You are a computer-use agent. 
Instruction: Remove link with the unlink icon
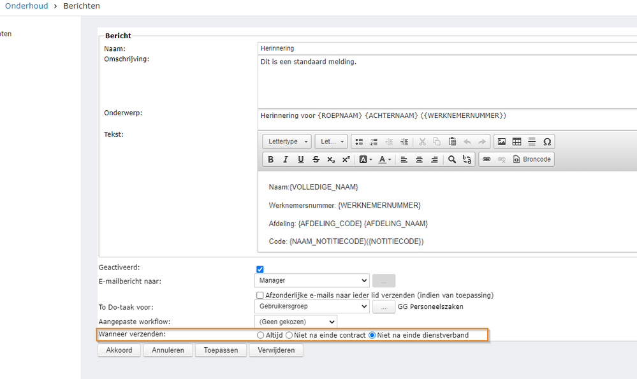[x=501, y=159]
